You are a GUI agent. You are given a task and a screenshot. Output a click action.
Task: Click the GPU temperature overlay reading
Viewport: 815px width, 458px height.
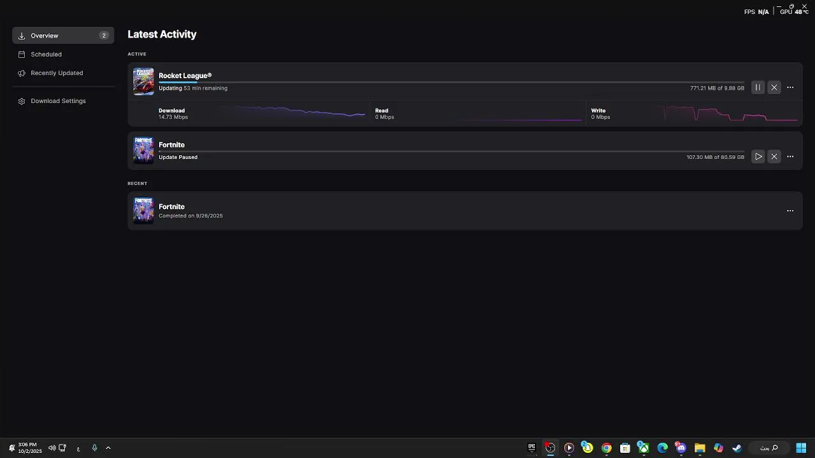coord(794,12)
